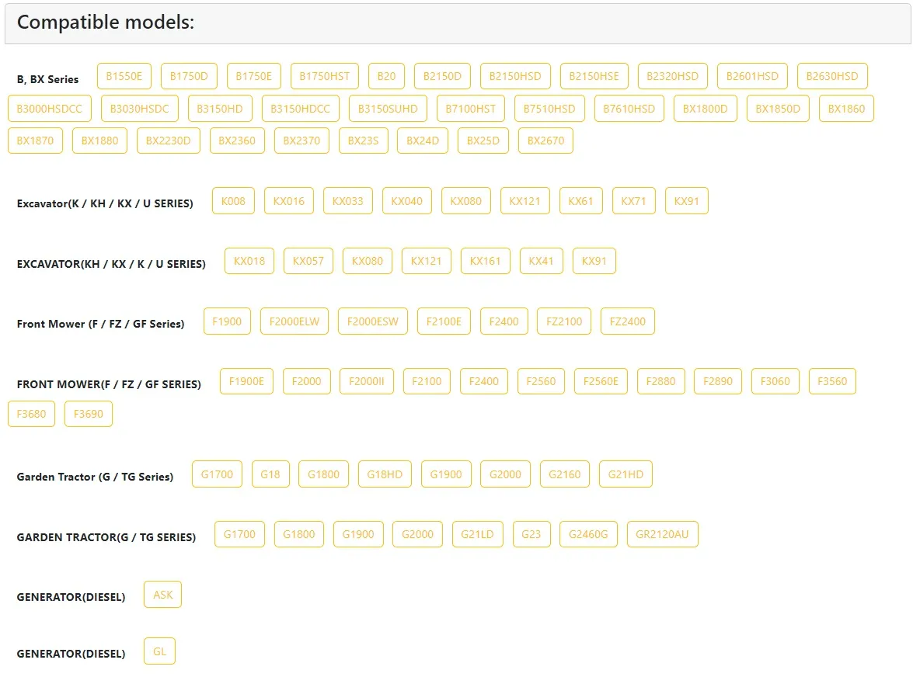Image resolution: width=913 pixels, height=684 pixels.
Task: Click the GR2120AU tag
Action: [663, 534]
